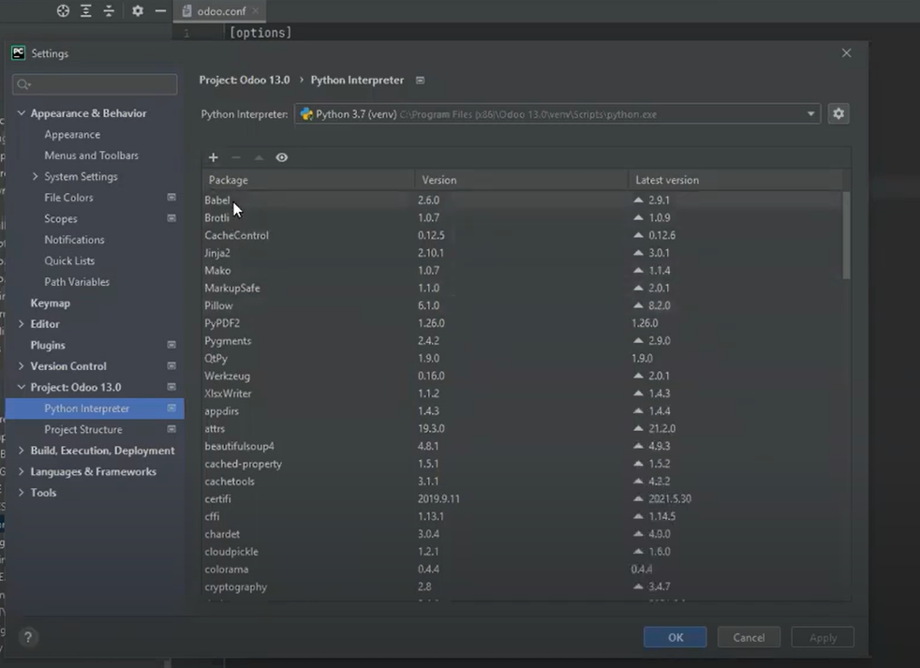Collapse the Appearance & Behavior section
920x668 pixels.
22,112
